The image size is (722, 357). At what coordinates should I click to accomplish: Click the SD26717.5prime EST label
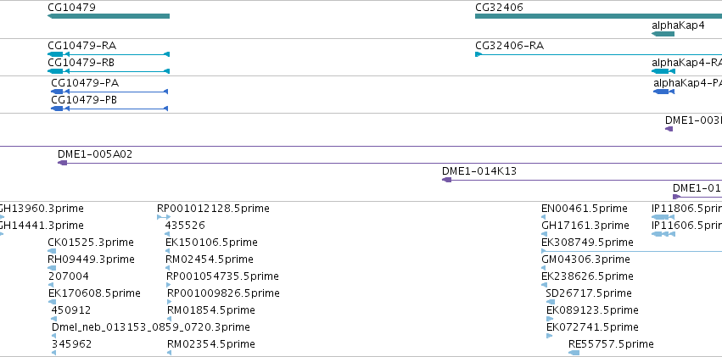(x=589, y=293)
